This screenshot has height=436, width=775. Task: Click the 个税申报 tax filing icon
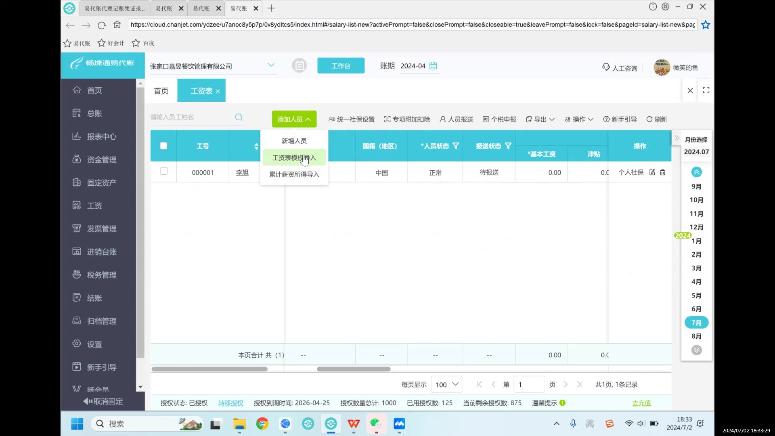[499, 119]
